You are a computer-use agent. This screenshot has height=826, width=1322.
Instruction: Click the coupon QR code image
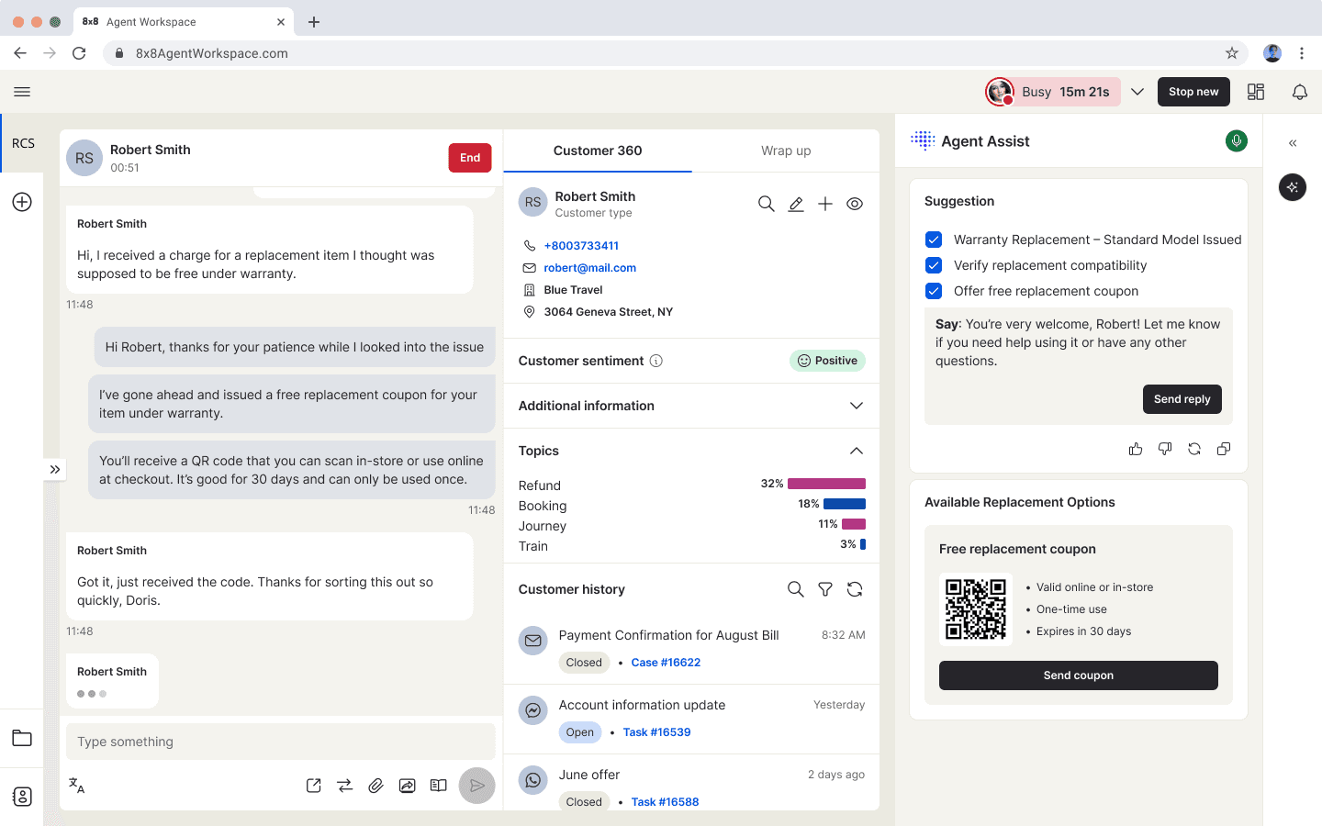(x=976, y=609)
